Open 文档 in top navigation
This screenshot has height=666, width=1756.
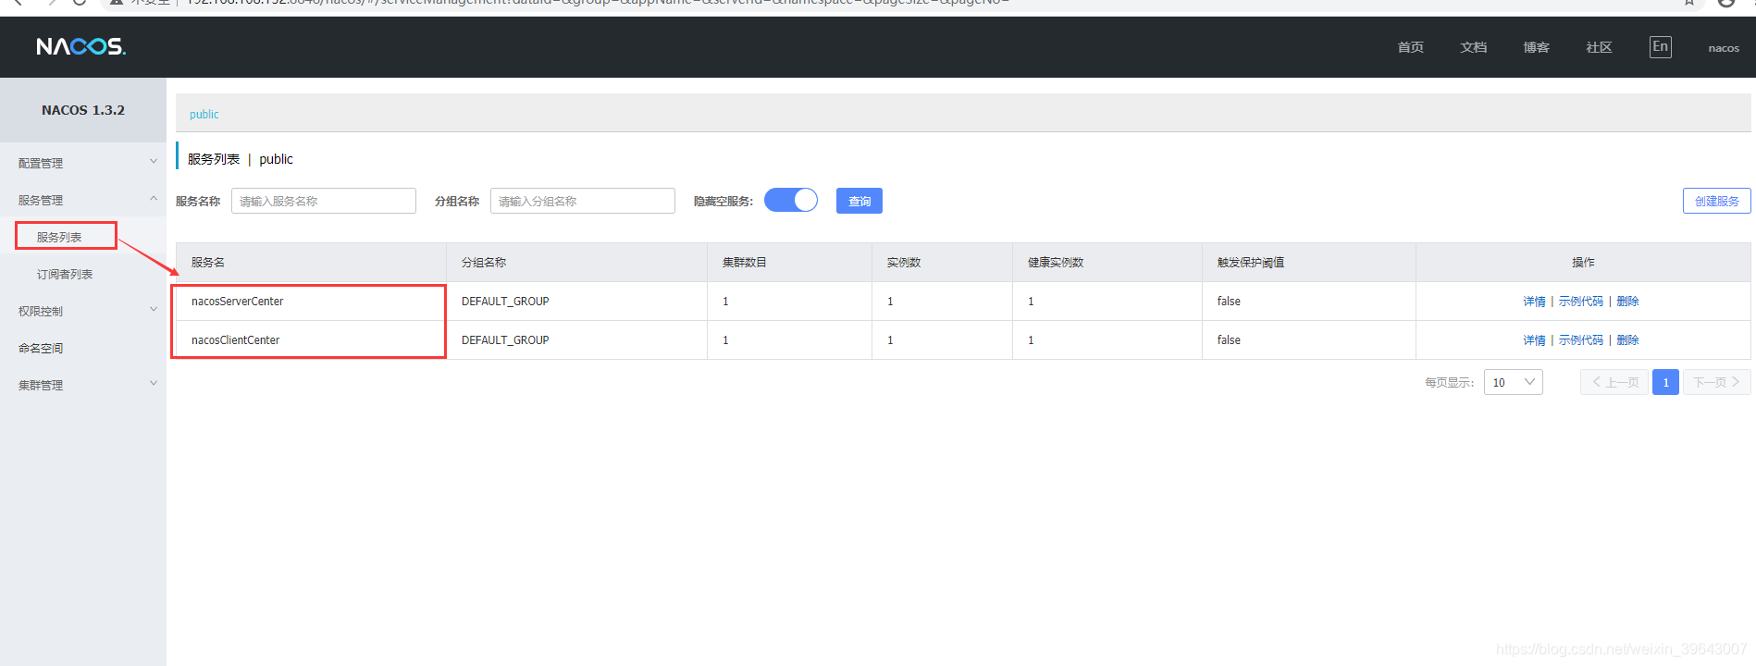tap(1473, 47)
